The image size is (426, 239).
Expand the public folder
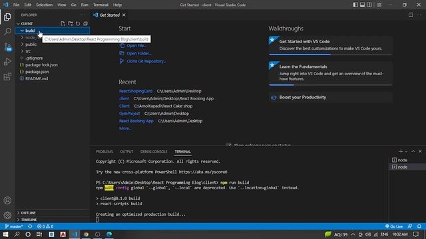pos(52,44)
